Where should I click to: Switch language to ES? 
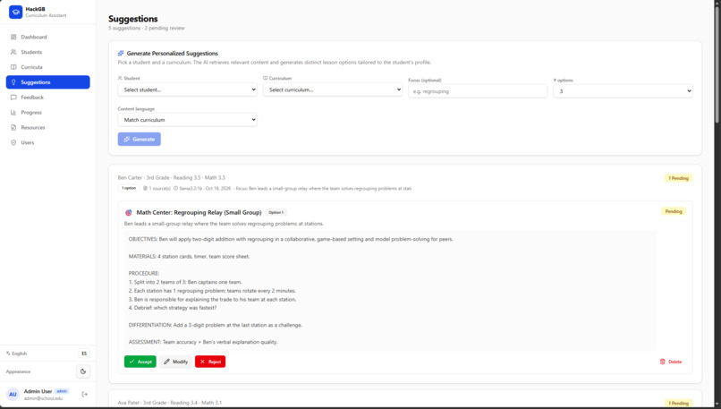84,354
